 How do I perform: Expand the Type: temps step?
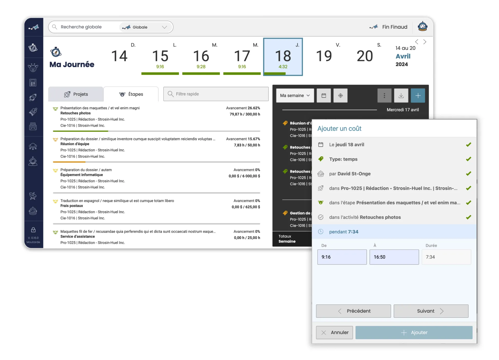[x=394, y=159]
